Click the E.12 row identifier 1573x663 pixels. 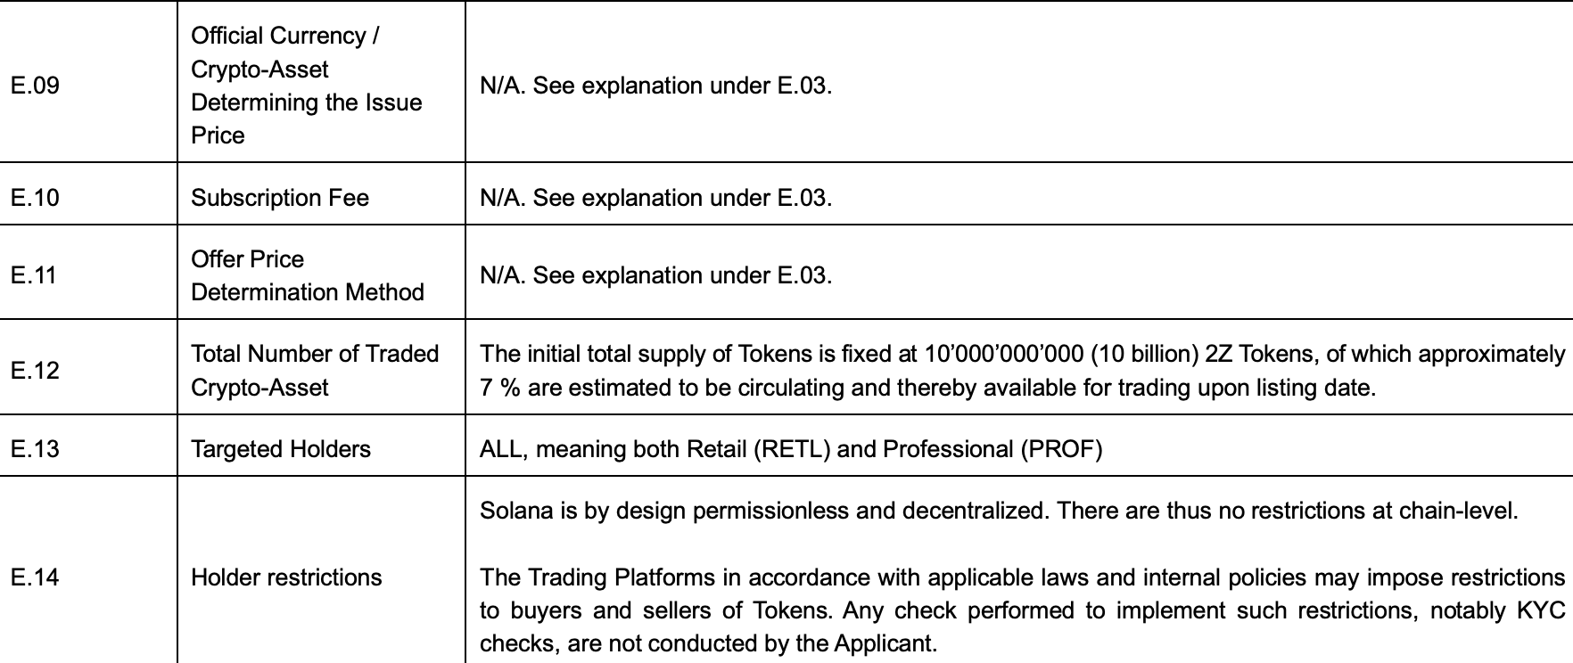click(x=36, y=371)
